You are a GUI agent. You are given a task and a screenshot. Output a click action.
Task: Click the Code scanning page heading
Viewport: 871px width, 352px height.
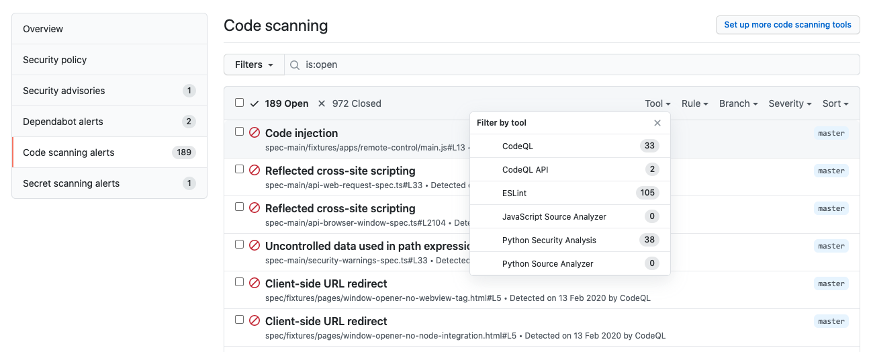[276, 26]
